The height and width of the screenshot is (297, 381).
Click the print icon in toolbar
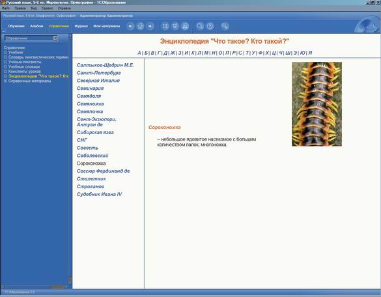pyautogui.click(x=185, y=26)
